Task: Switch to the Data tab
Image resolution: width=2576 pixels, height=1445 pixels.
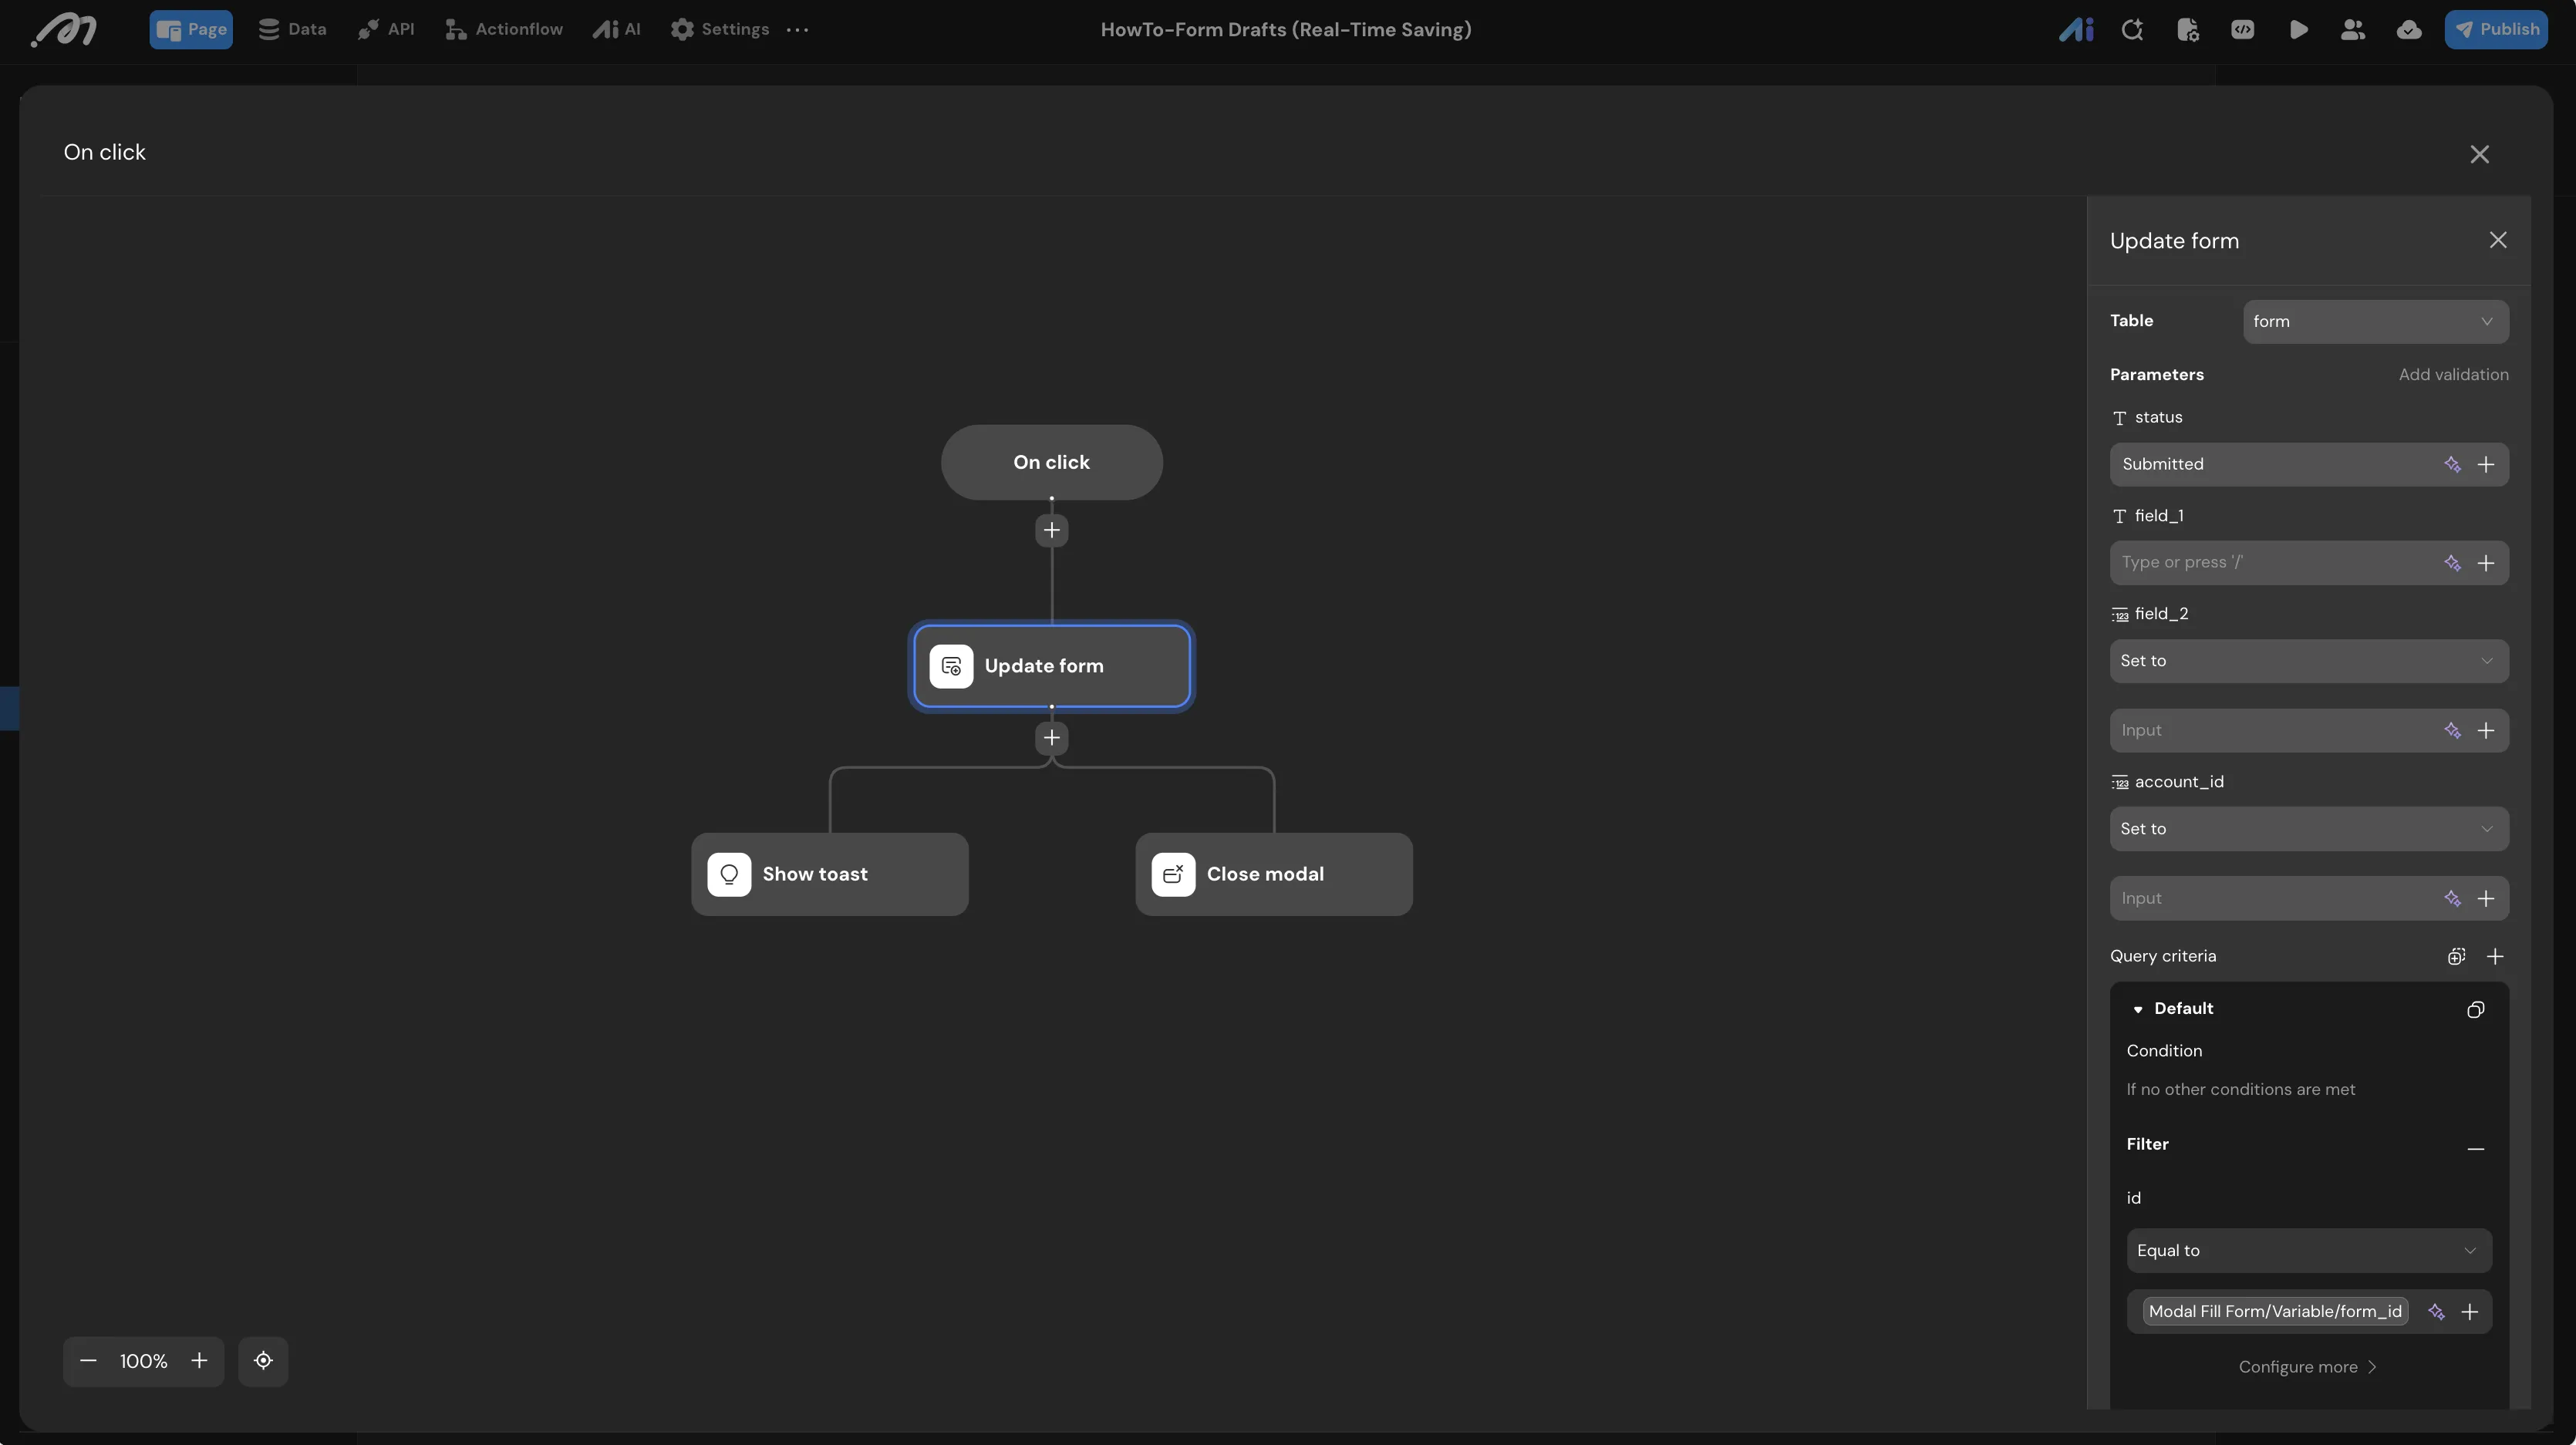Action: (x=292, y=30)
